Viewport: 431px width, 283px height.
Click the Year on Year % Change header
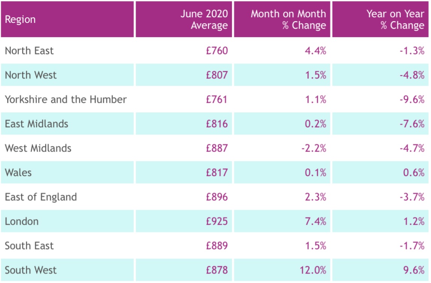point(395,20)
